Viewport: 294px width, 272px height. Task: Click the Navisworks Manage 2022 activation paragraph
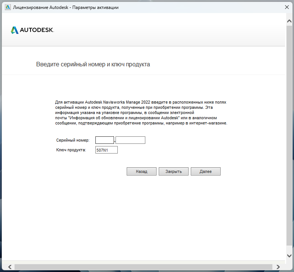(141, 113)
